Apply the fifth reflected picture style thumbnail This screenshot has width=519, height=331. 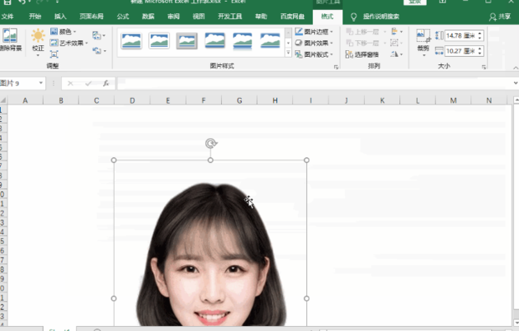(x=243, y=41)
